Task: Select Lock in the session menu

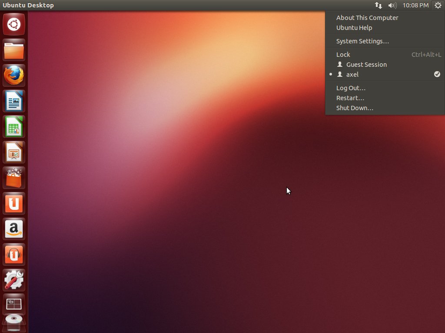Action: [x=343, y=55]
